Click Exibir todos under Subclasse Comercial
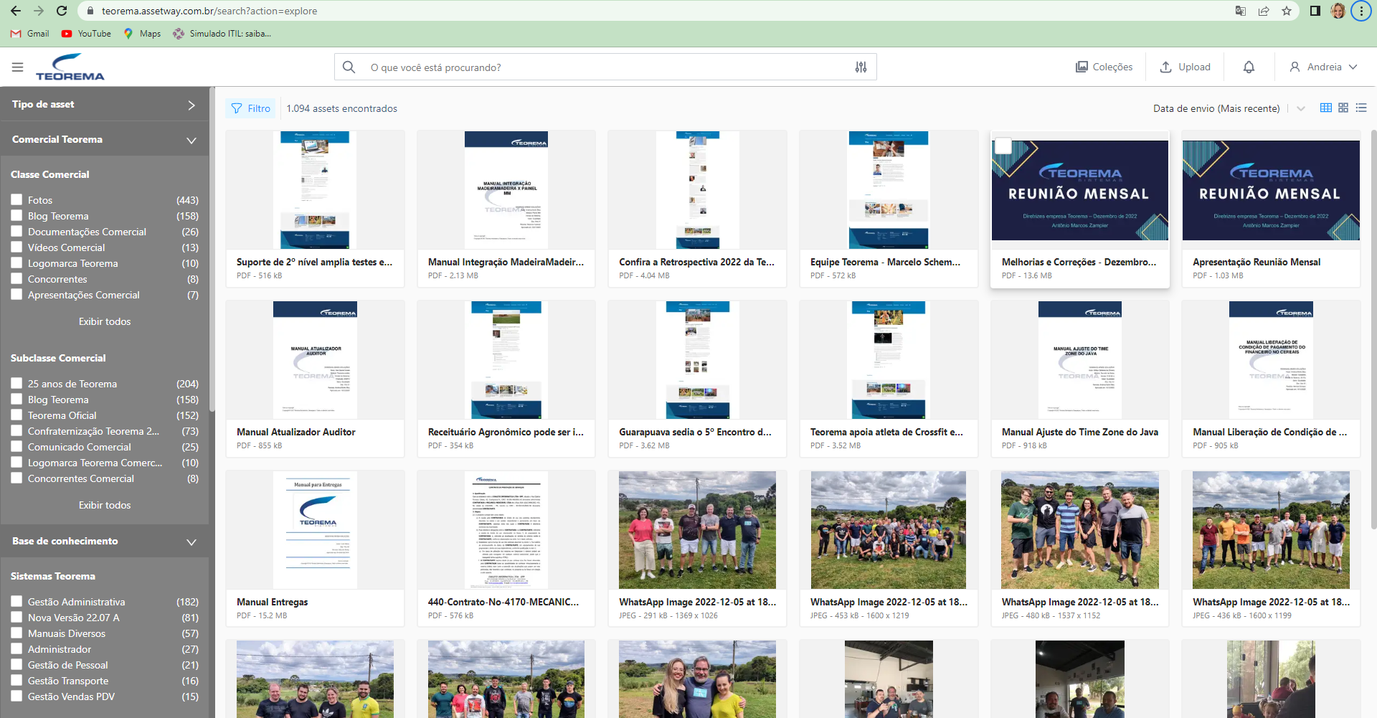The image size is (1377, 718). [105, 505]
